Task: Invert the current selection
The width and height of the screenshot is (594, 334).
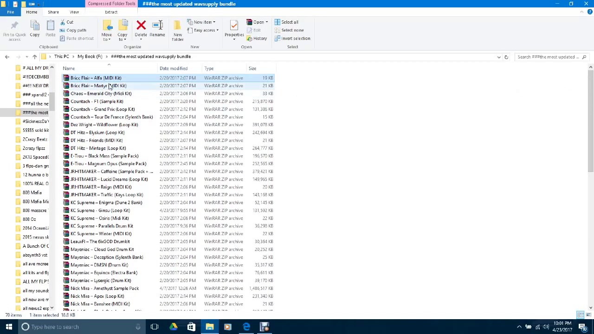Action: pos(296,38)
